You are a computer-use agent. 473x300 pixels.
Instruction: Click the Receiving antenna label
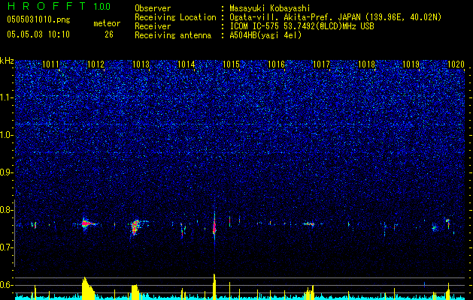click(x=173, y=35)
